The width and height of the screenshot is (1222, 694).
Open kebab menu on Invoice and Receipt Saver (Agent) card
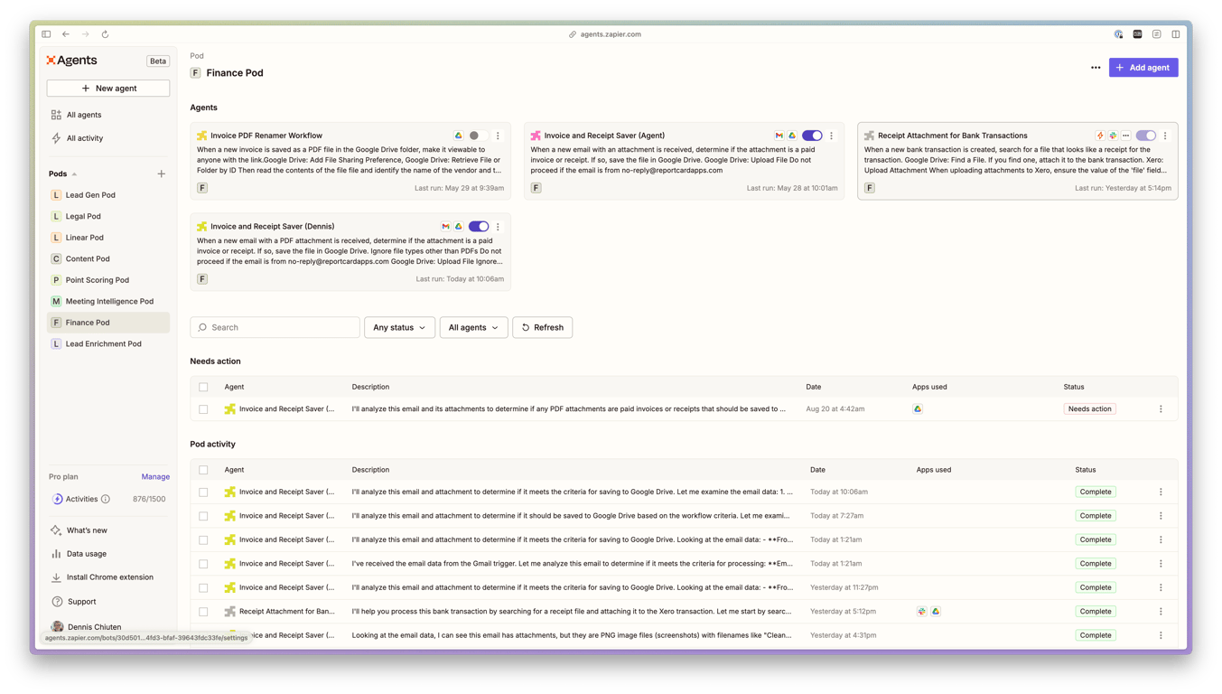tap(832, 136)
